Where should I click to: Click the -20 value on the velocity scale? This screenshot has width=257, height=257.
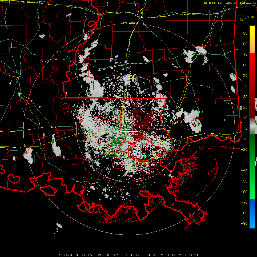click(x=244, y=150)
